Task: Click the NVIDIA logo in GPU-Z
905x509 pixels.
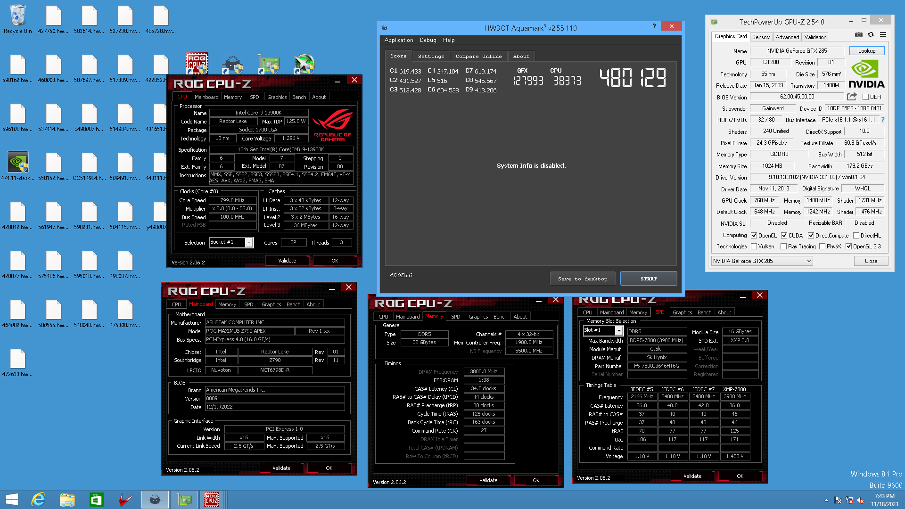Action: [x=866, y=74]
